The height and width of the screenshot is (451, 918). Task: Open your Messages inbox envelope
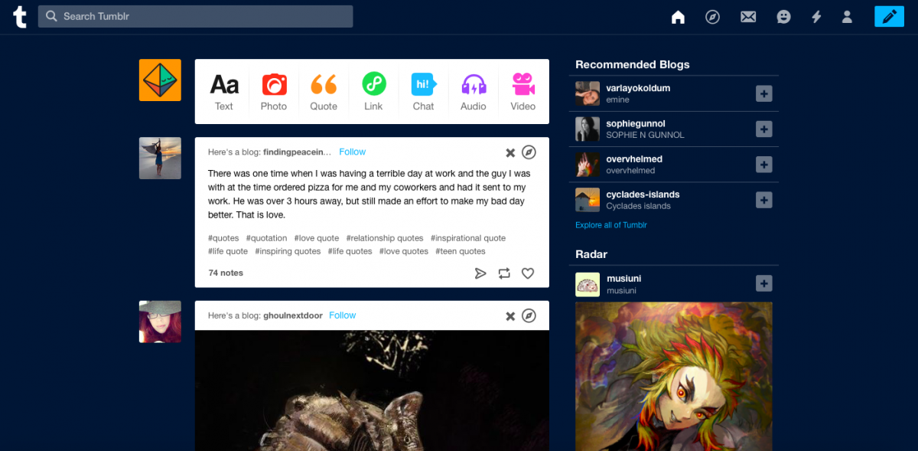point(747,16)
